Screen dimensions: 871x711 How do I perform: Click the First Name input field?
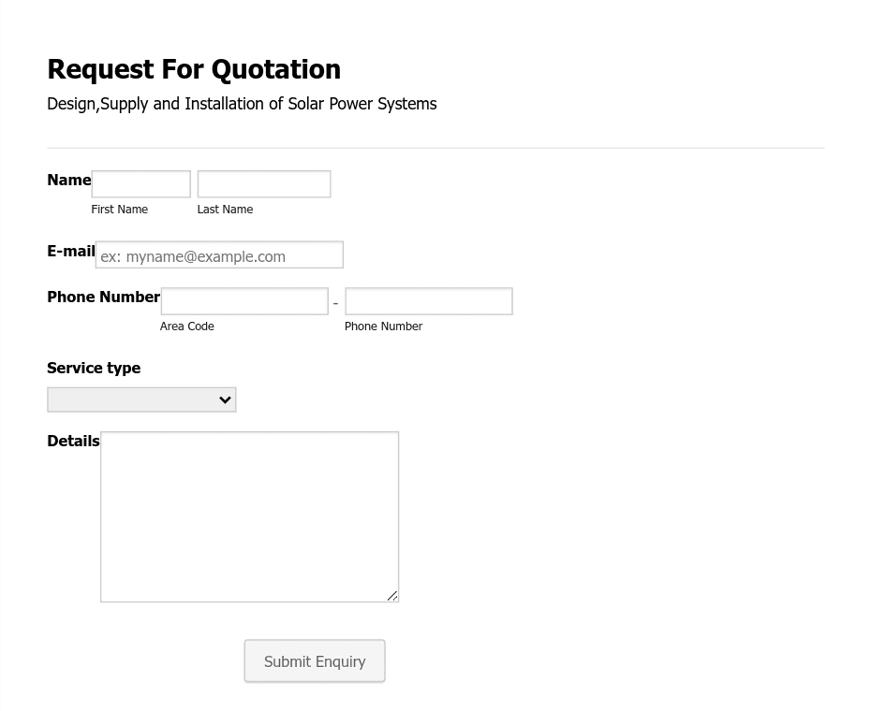tap(141, 183)
